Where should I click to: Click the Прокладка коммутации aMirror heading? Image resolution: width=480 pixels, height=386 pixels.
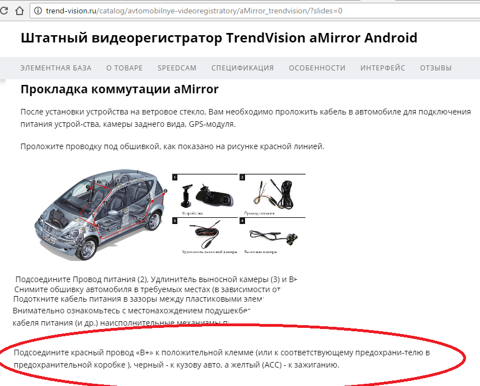119,89
